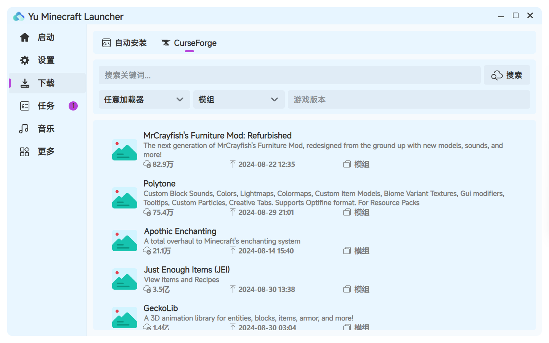The height and width of the screenshot is (343, 549).
Task: Click the Just Enough Items thumbnail image
Action: pyautogui.click(x=125, y=279)
